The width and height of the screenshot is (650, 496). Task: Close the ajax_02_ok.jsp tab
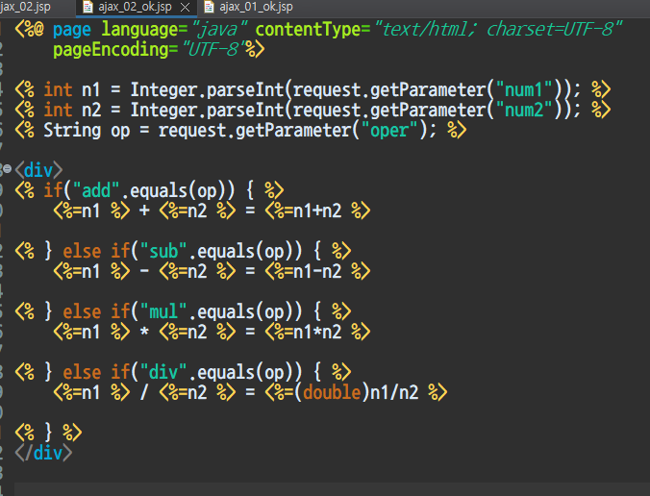point(186,7)
